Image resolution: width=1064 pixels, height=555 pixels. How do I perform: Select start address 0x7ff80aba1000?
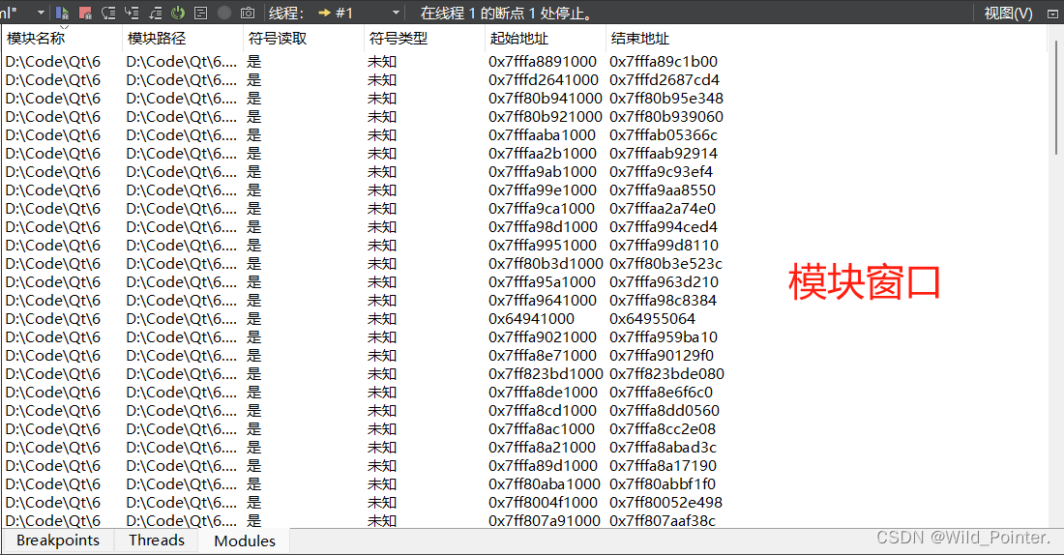pyautogui.click(x=545, y=483)
